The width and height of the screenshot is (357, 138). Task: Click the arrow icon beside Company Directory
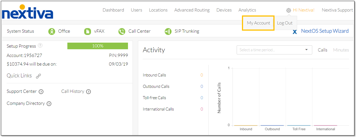(49, 104)
